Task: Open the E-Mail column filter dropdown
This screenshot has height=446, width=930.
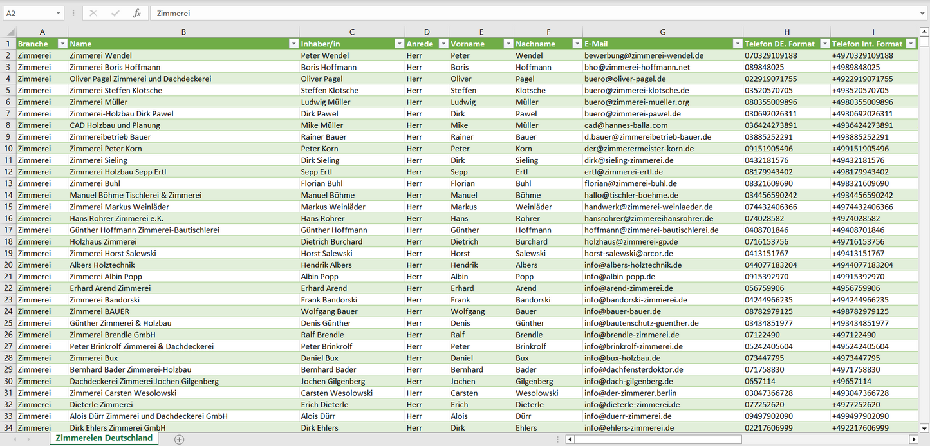Action: pos(737,44)
